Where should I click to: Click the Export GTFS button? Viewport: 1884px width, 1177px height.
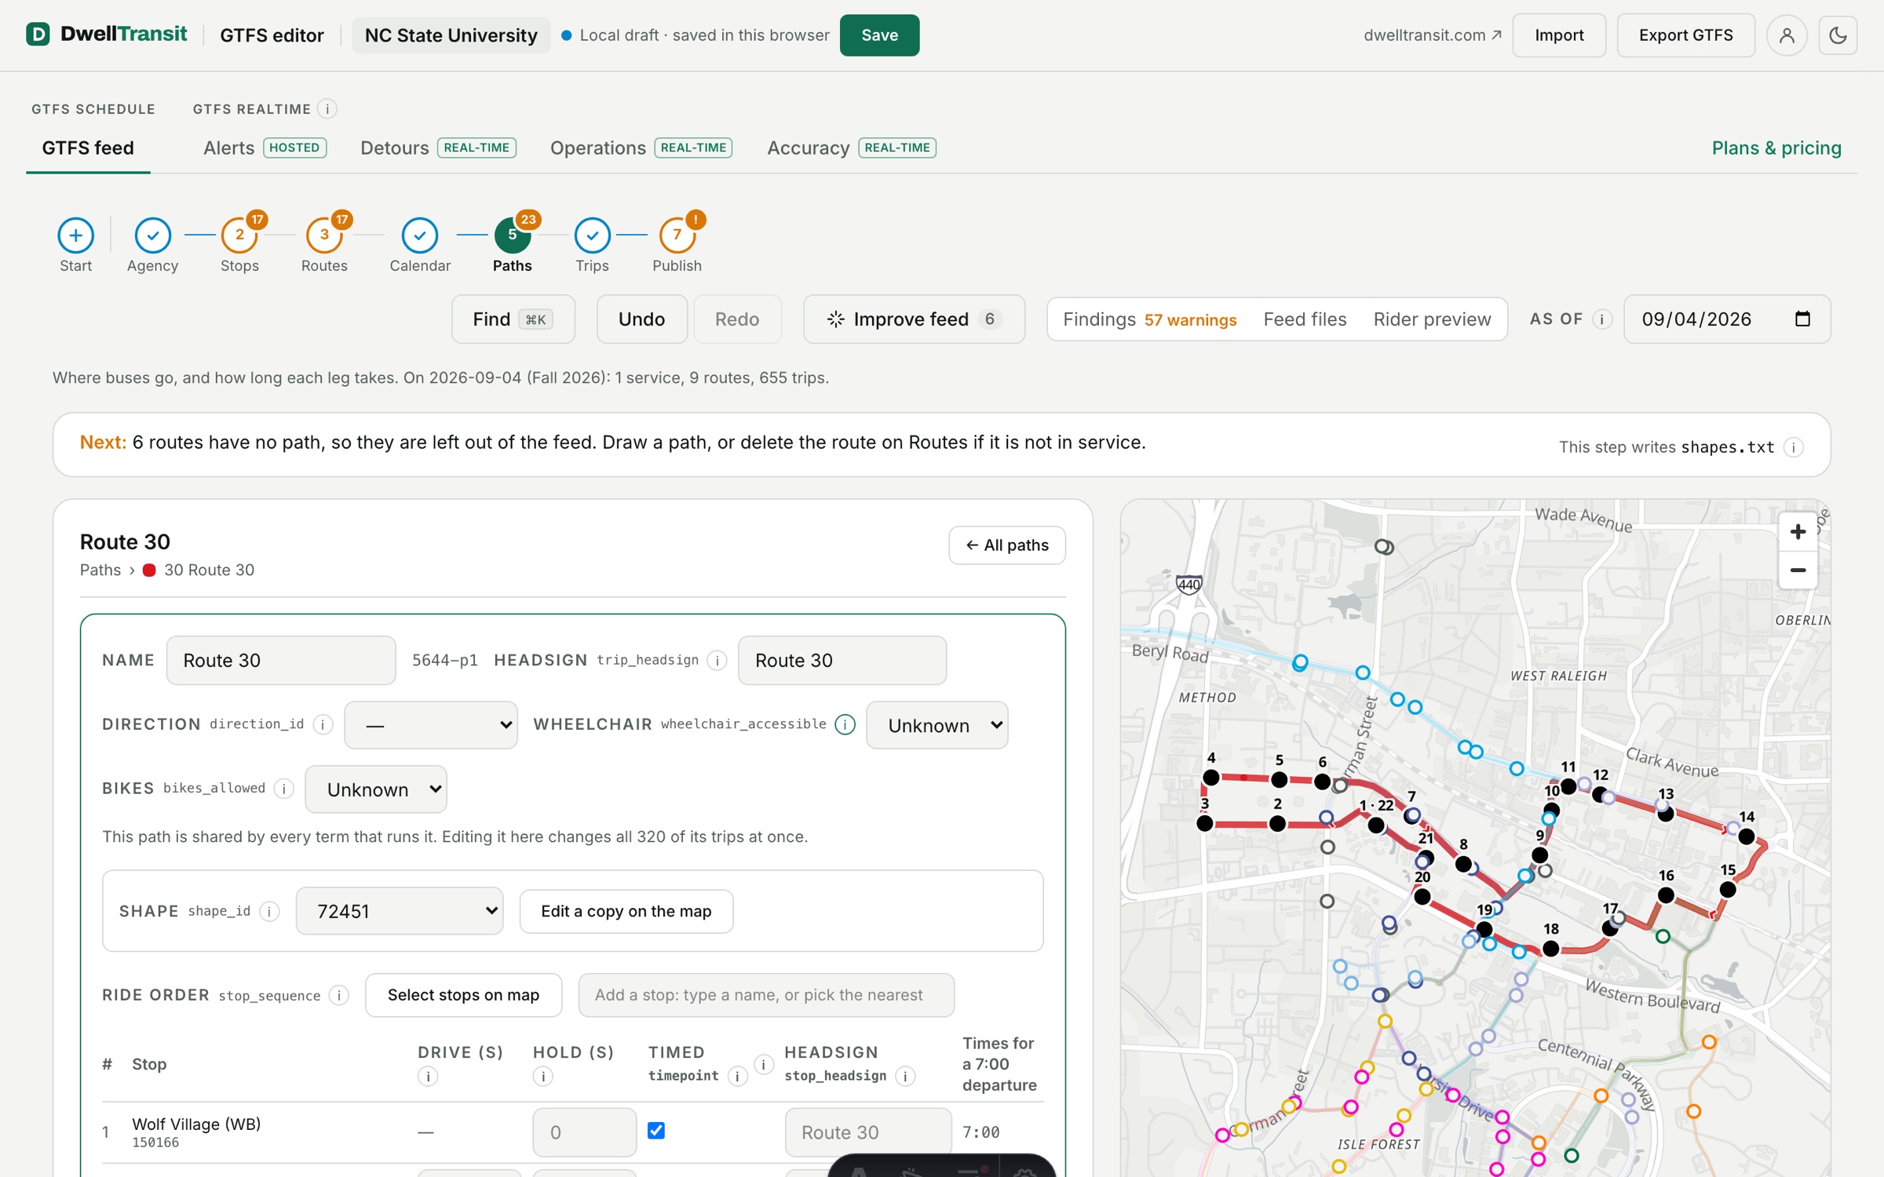tap(1685, 35)
